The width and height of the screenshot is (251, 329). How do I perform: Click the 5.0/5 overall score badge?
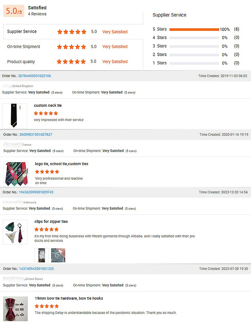[x=14, y=11]
